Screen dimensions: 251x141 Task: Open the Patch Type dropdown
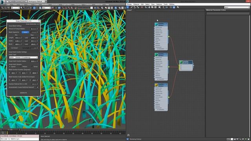click(x=24, y=58)
